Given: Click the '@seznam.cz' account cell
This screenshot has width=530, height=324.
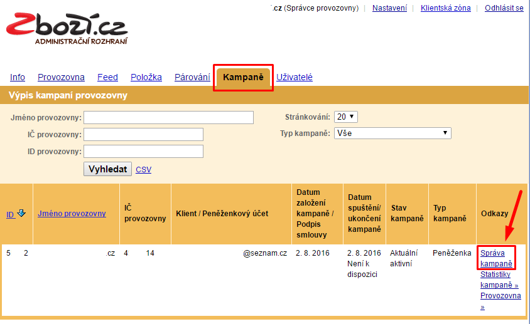Looking at the screenshot, I should 264,253.
